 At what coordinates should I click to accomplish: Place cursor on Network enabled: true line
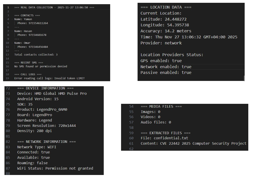[x=166, y=67]
